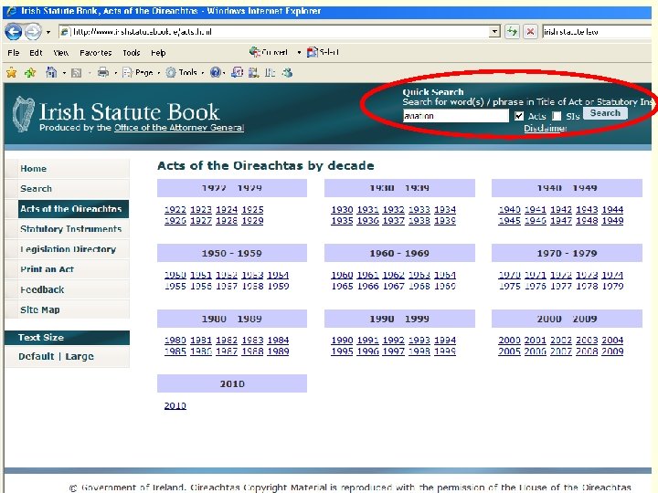The width and height of the screenshot is (658, 493).
Task: Click the RSS feeds icon
Action: (x=76, y=73)
